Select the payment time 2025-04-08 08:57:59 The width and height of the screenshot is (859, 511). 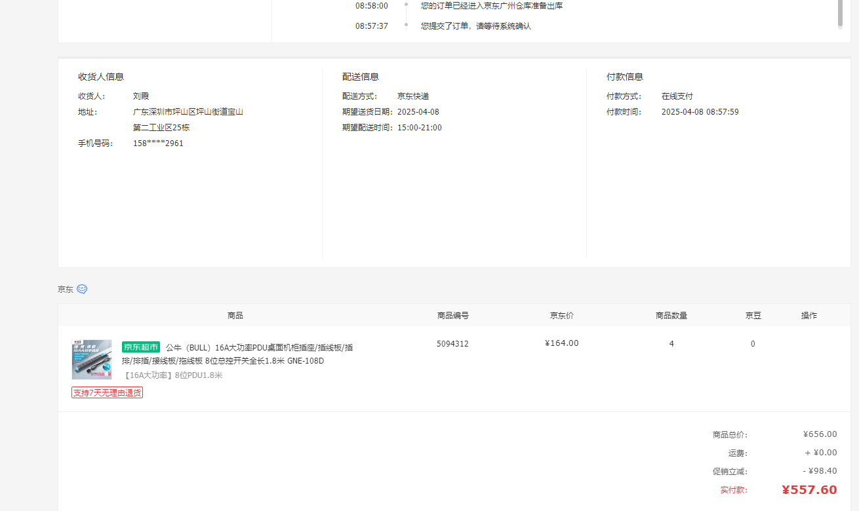pyautogui.click(x=700, y=111)
